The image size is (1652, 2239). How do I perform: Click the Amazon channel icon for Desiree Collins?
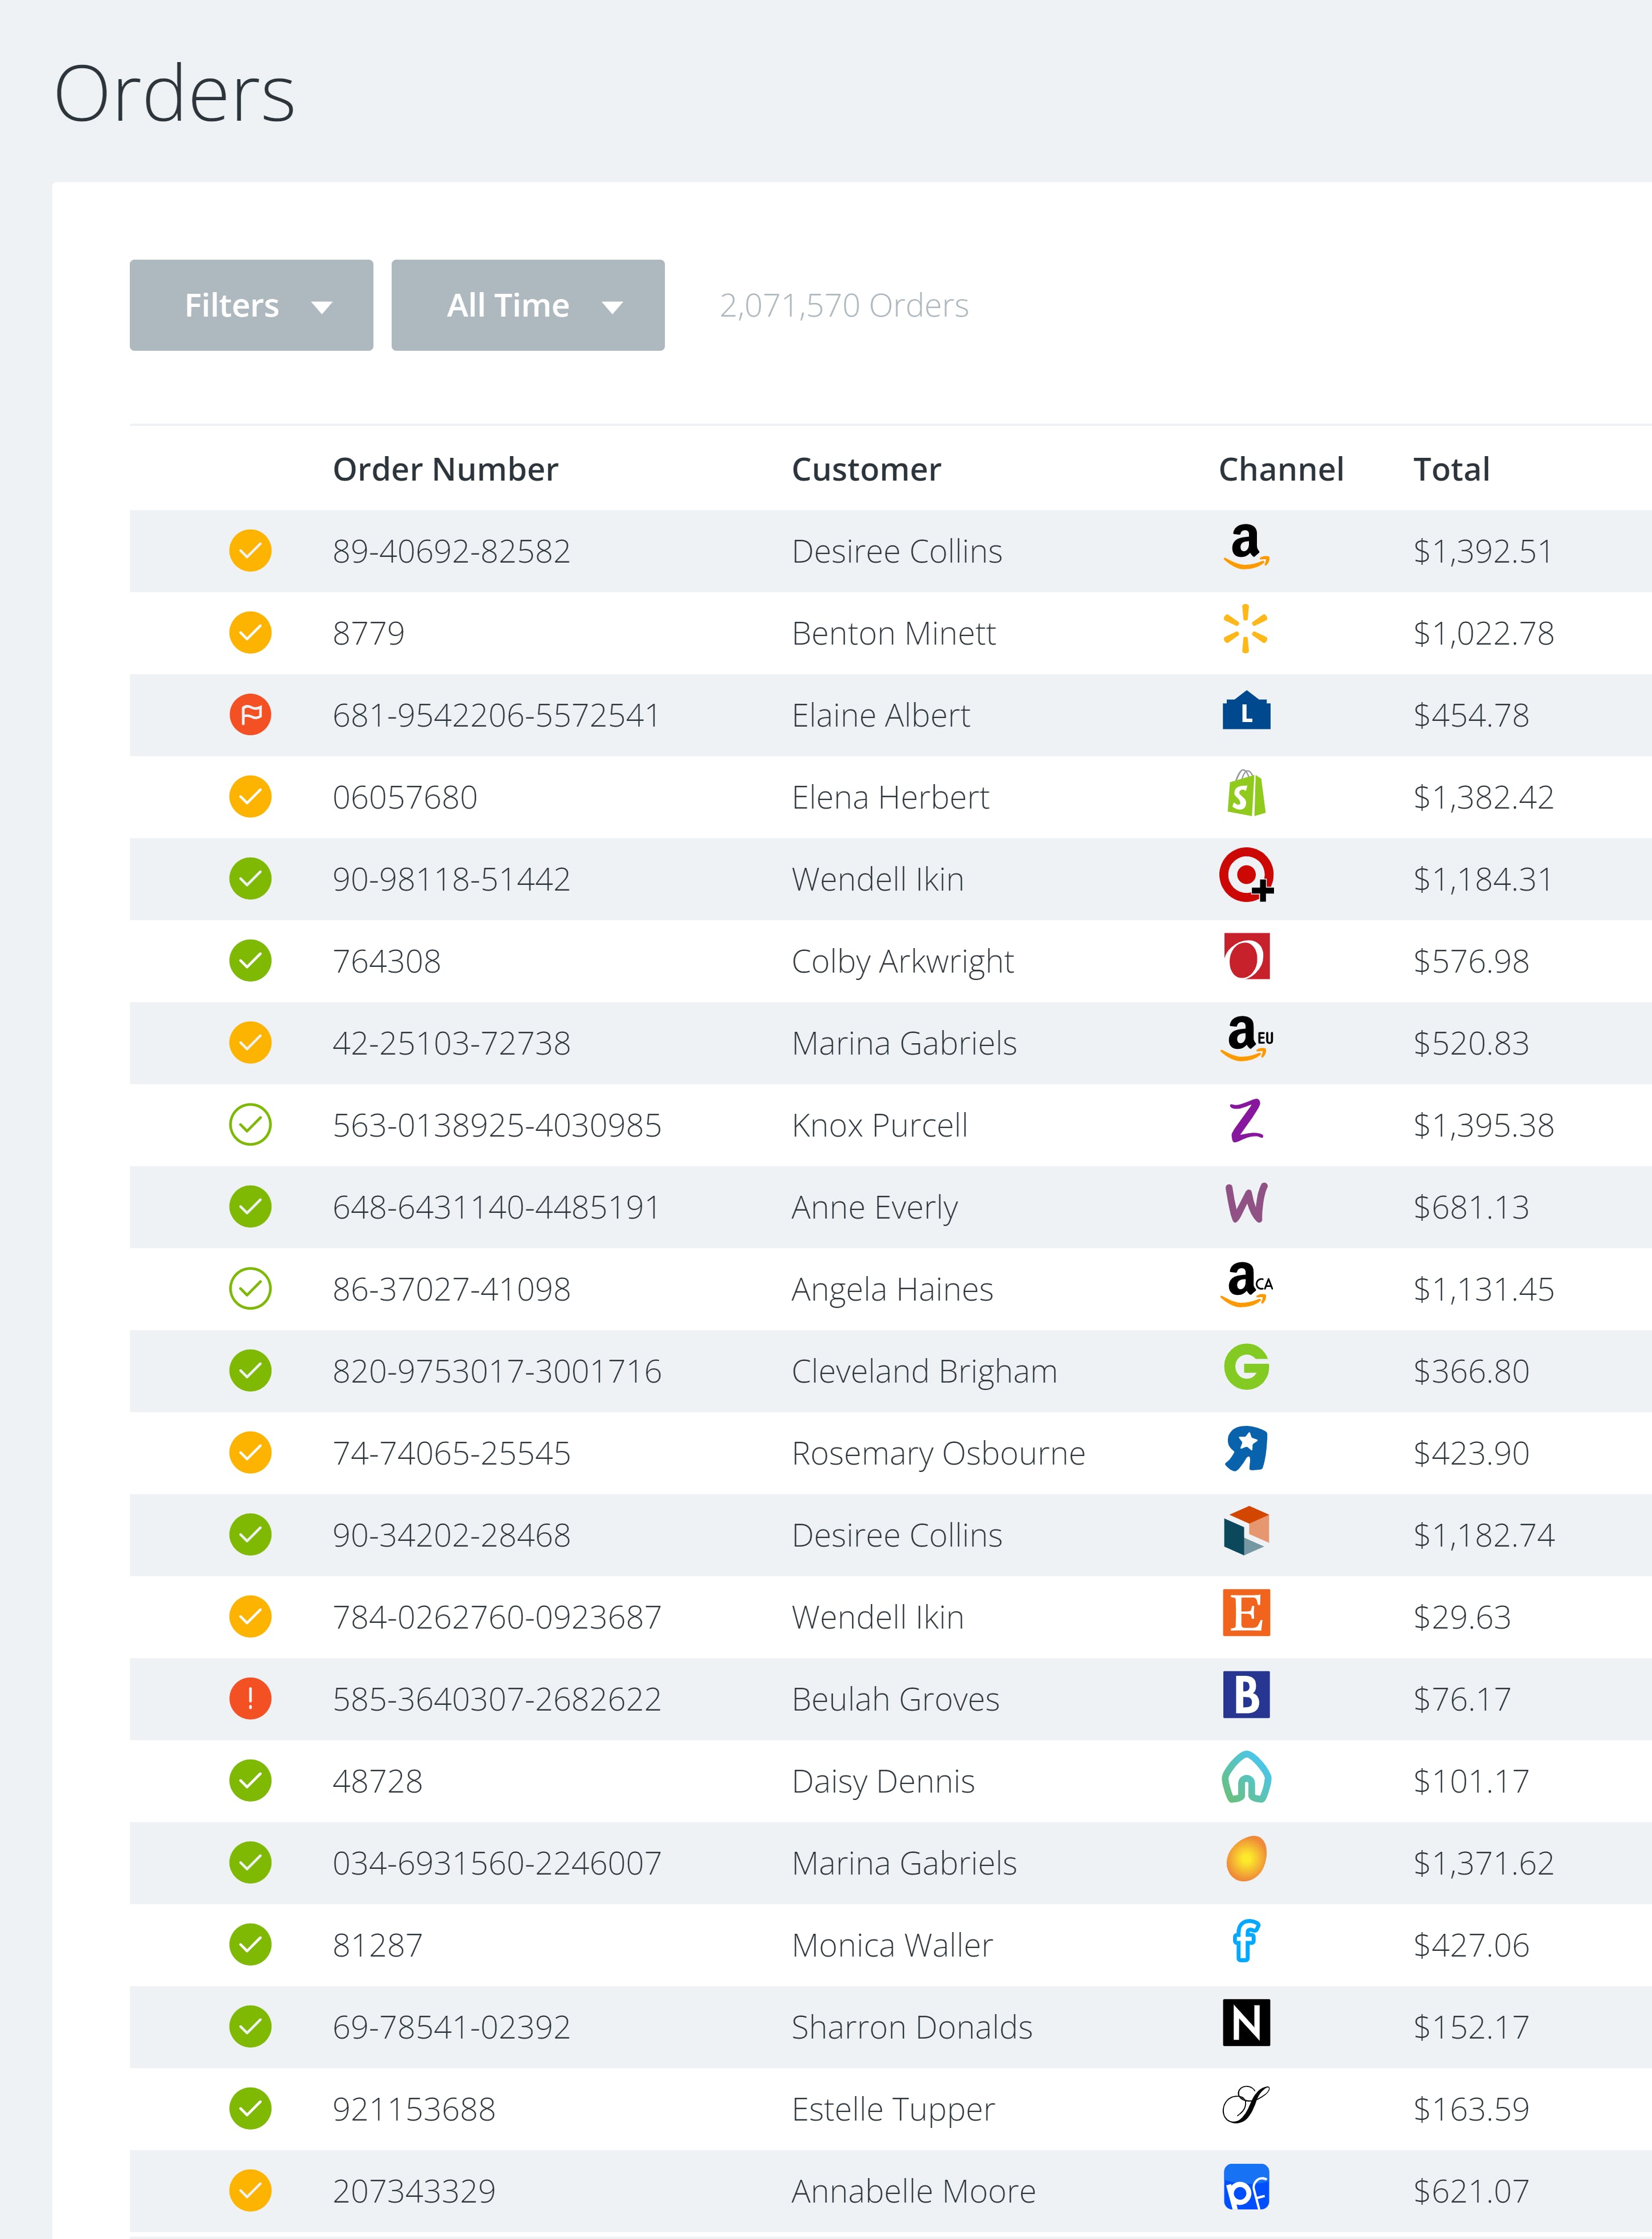(1246, 548)
